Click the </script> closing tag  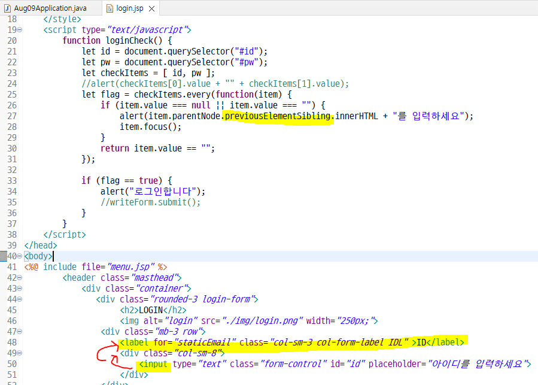[x=65, y=235]
